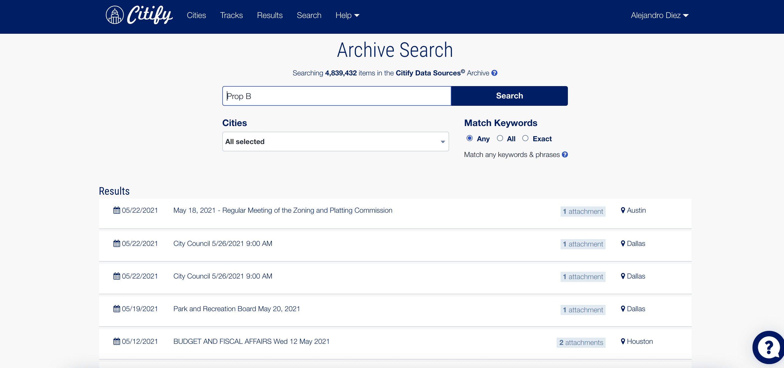
Task: Click calendar icon in Park and Recreation row
Action: 117,309
